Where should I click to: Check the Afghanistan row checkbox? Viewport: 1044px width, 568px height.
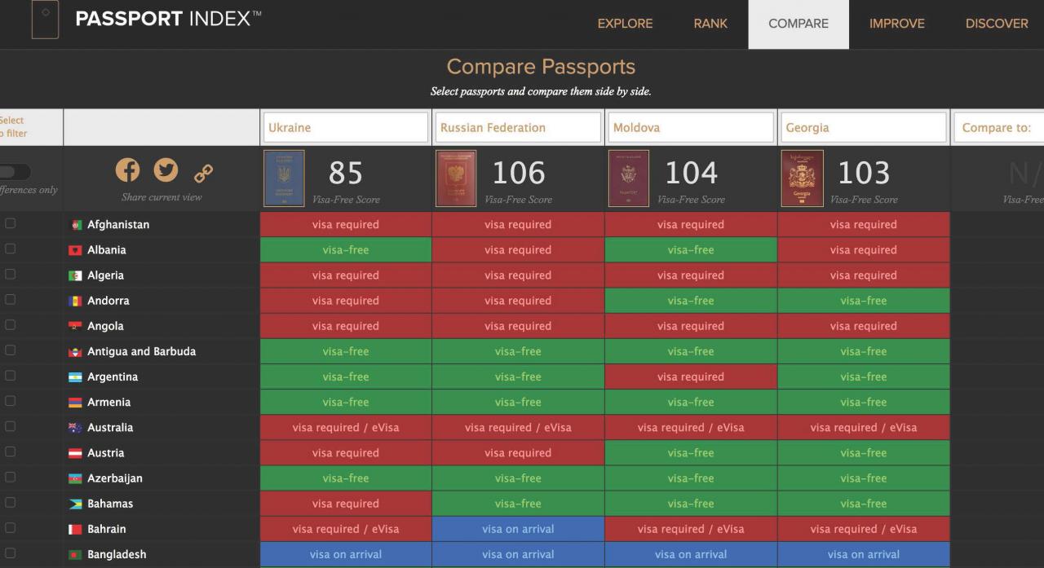coord(10,224)
